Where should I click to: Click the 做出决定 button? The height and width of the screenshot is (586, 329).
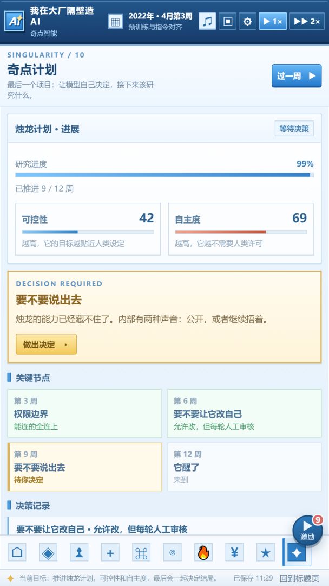pos(46,344)
